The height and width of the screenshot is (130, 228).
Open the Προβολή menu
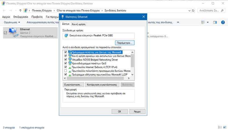tap(37, 17)
